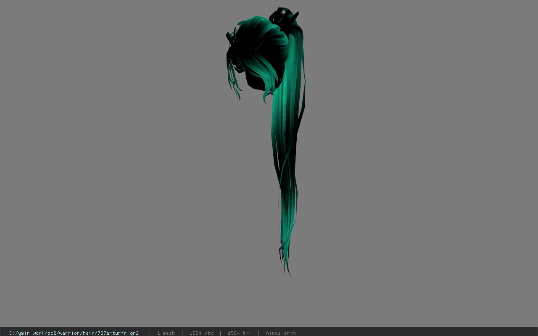Click the '1534 vtx' vertex count
The image size is (538, 336).
coord(201,333)
